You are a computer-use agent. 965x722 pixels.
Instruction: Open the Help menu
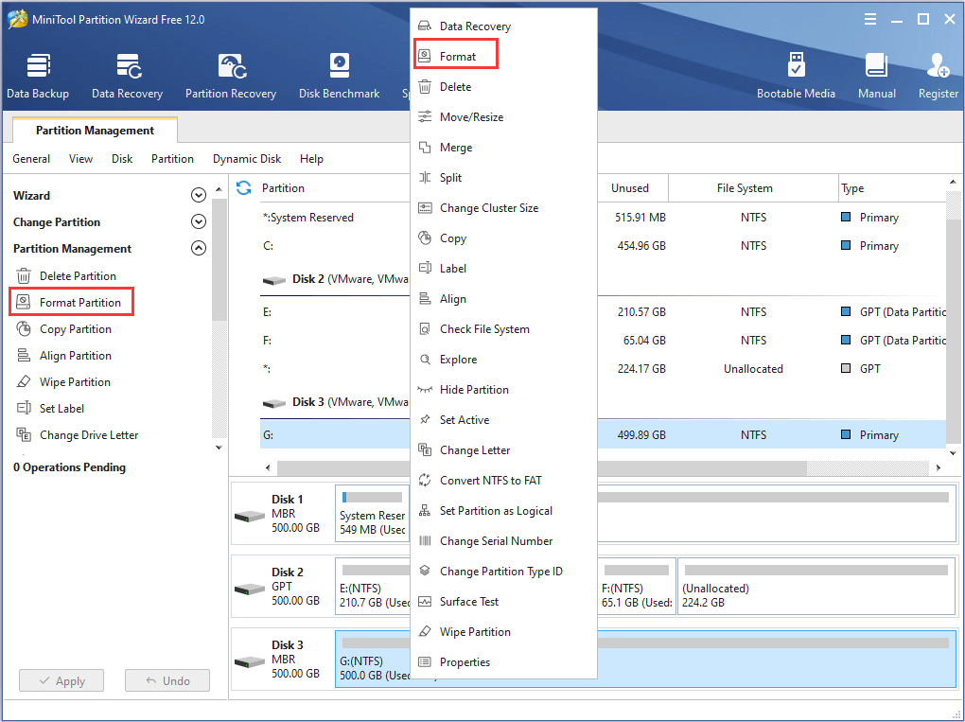(x=311, y=159)
